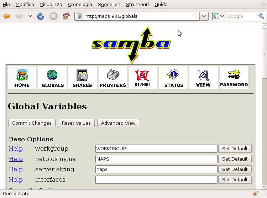Open the SHARES file cabinet icon
This screenshot has height=198, width=267.
pyautogui.click(x=83, y=78)
